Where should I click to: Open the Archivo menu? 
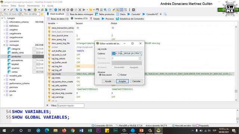click(5, 6)
